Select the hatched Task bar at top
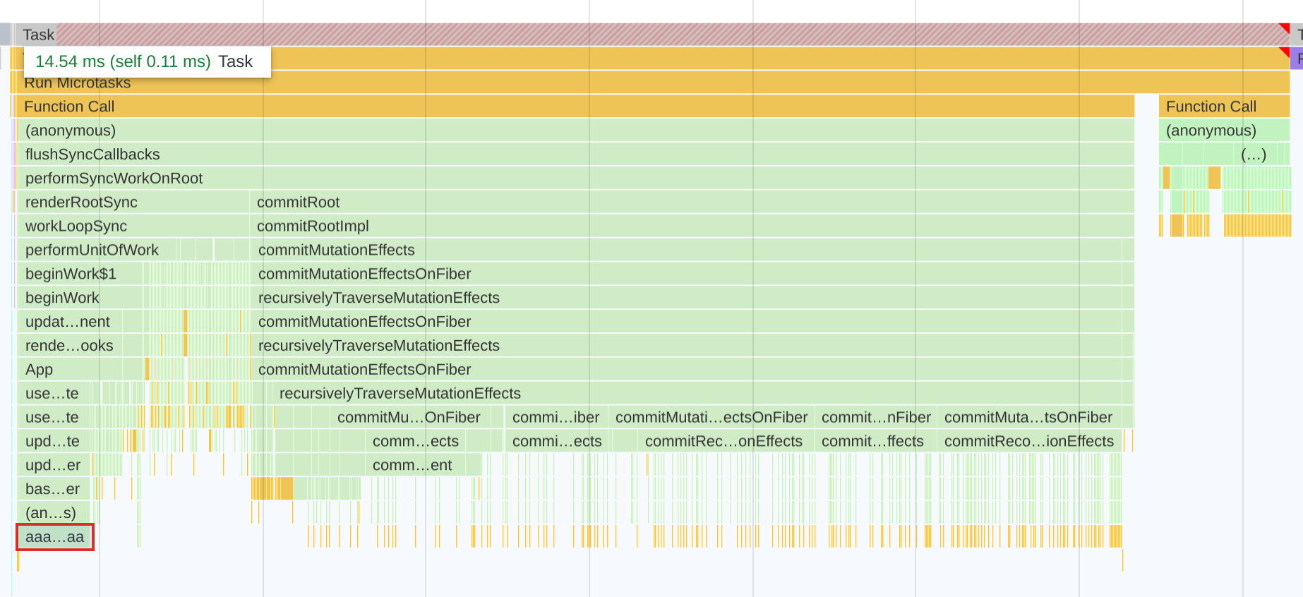The image size is (1303, 597). pyautogui.click(x=635, y=35)
